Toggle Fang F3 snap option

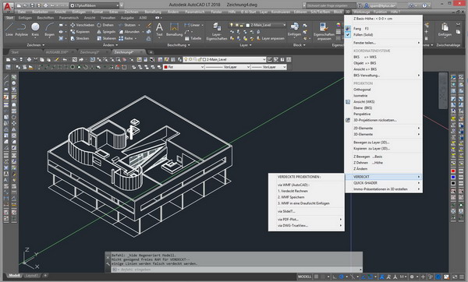click(383, 29)
